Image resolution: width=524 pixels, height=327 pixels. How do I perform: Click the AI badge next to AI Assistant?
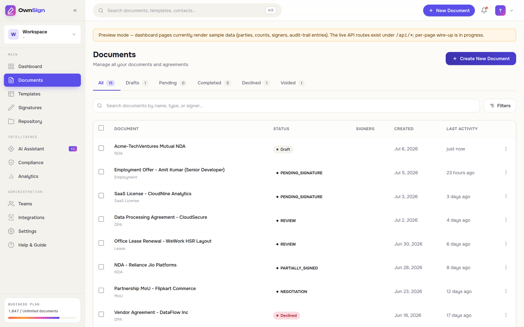click(x=73, y=149)
